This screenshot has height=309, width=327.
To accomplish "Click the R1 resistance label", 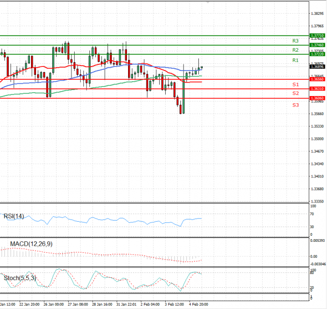I will [295, 61].
